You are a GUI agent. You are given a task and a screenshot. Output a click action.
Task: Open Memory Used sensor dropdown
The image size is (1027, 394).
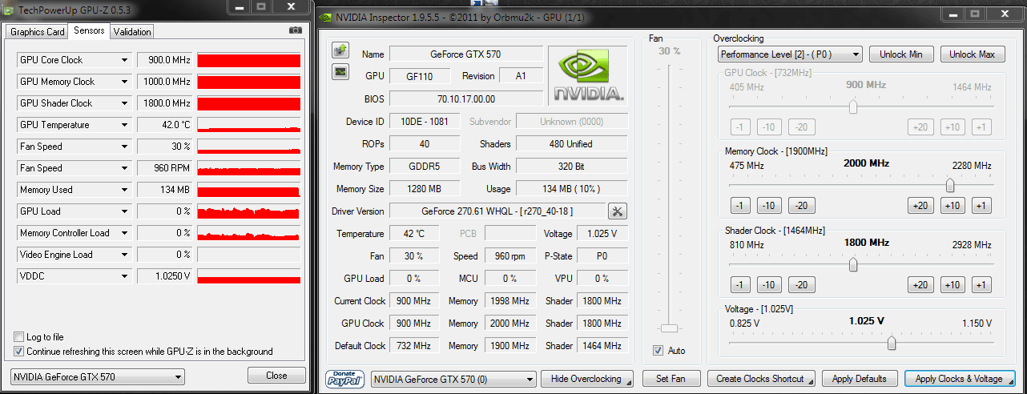point(124,190)
